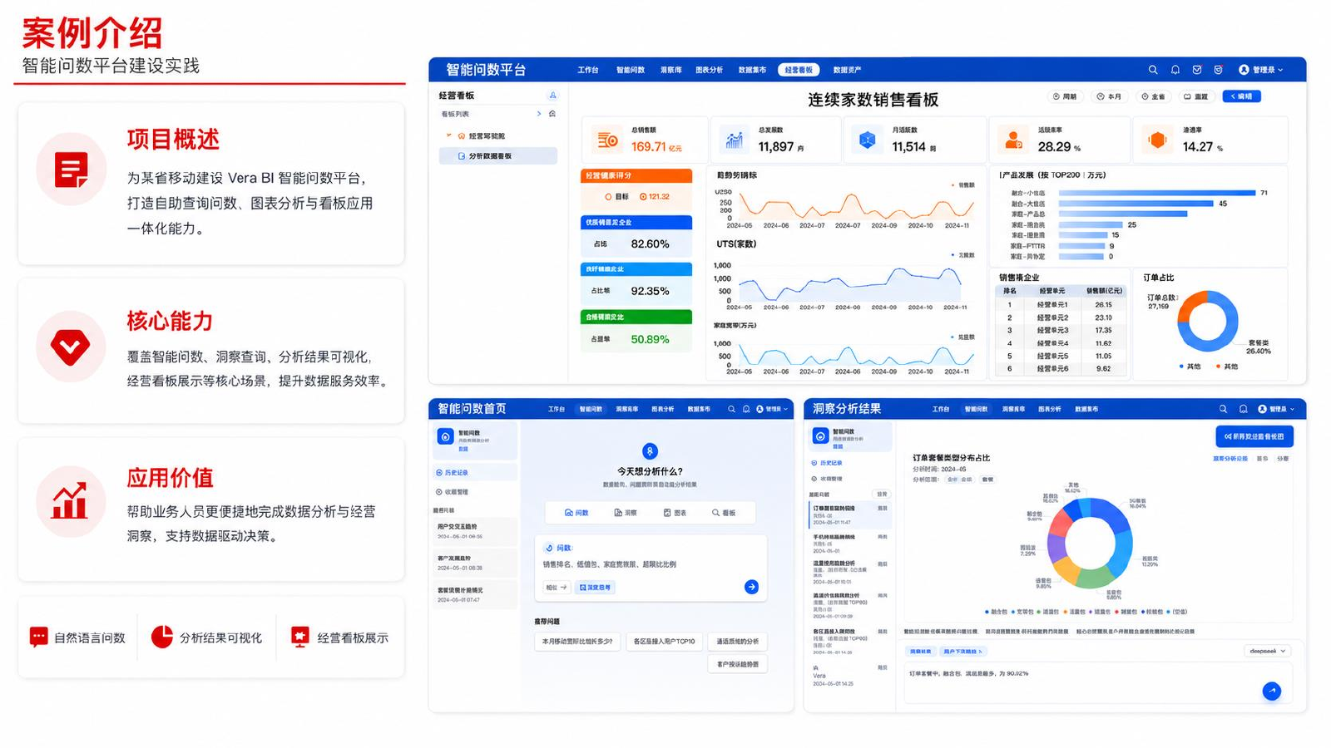Screen dimensions: 1331x748
Task: Click blue share button in 洞察分析结果
Action: pyautogui.click(x=1254, y=436)
